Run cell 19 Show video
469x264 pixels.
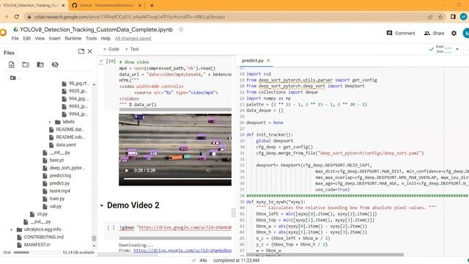click(x=111, y=62)
